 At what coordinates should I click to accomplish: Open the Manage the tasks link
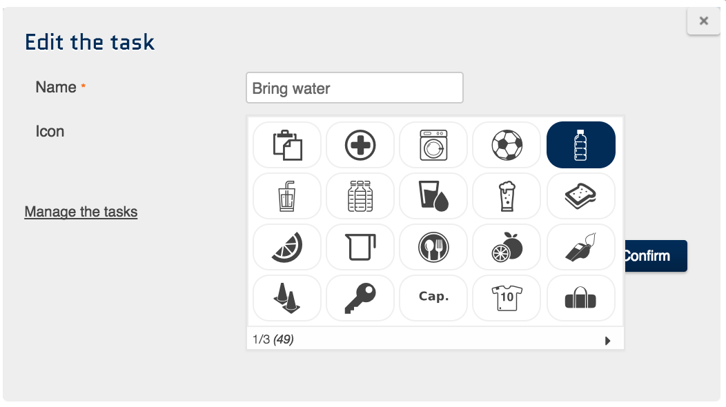81,212
